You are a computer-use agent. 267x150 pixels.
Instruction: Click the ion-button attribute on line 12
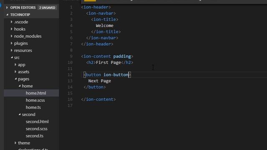[116, 75]
